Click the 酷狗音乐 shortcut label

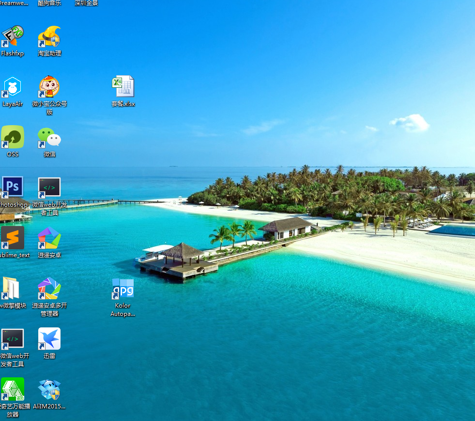(49, 3)
